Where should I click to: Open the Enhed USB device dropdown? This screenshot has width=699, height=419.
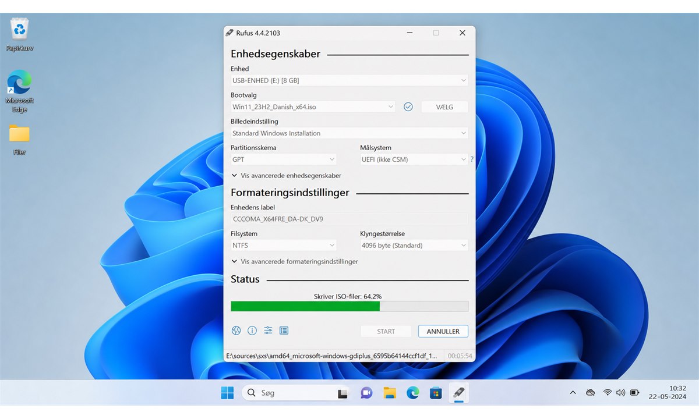pos(349,80)
